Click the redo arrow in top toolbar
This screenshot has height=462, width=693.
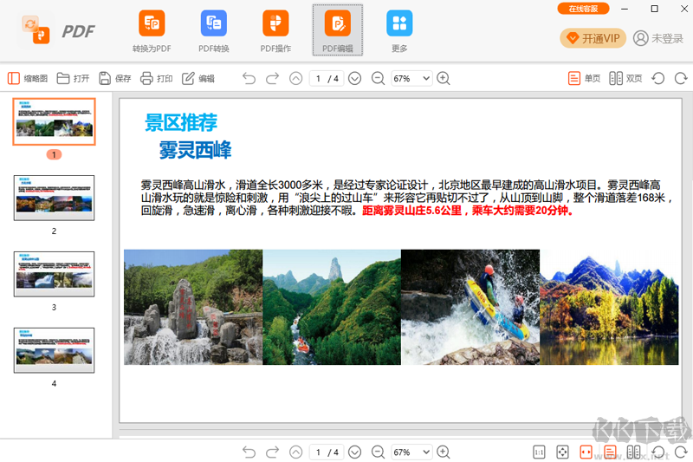click(x=272, y=79)
